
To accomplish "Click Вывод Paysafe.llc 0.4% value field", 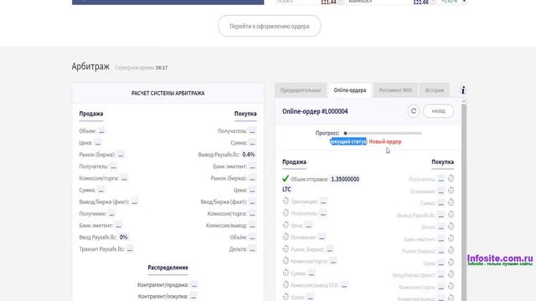I will [x=249, y=155].
